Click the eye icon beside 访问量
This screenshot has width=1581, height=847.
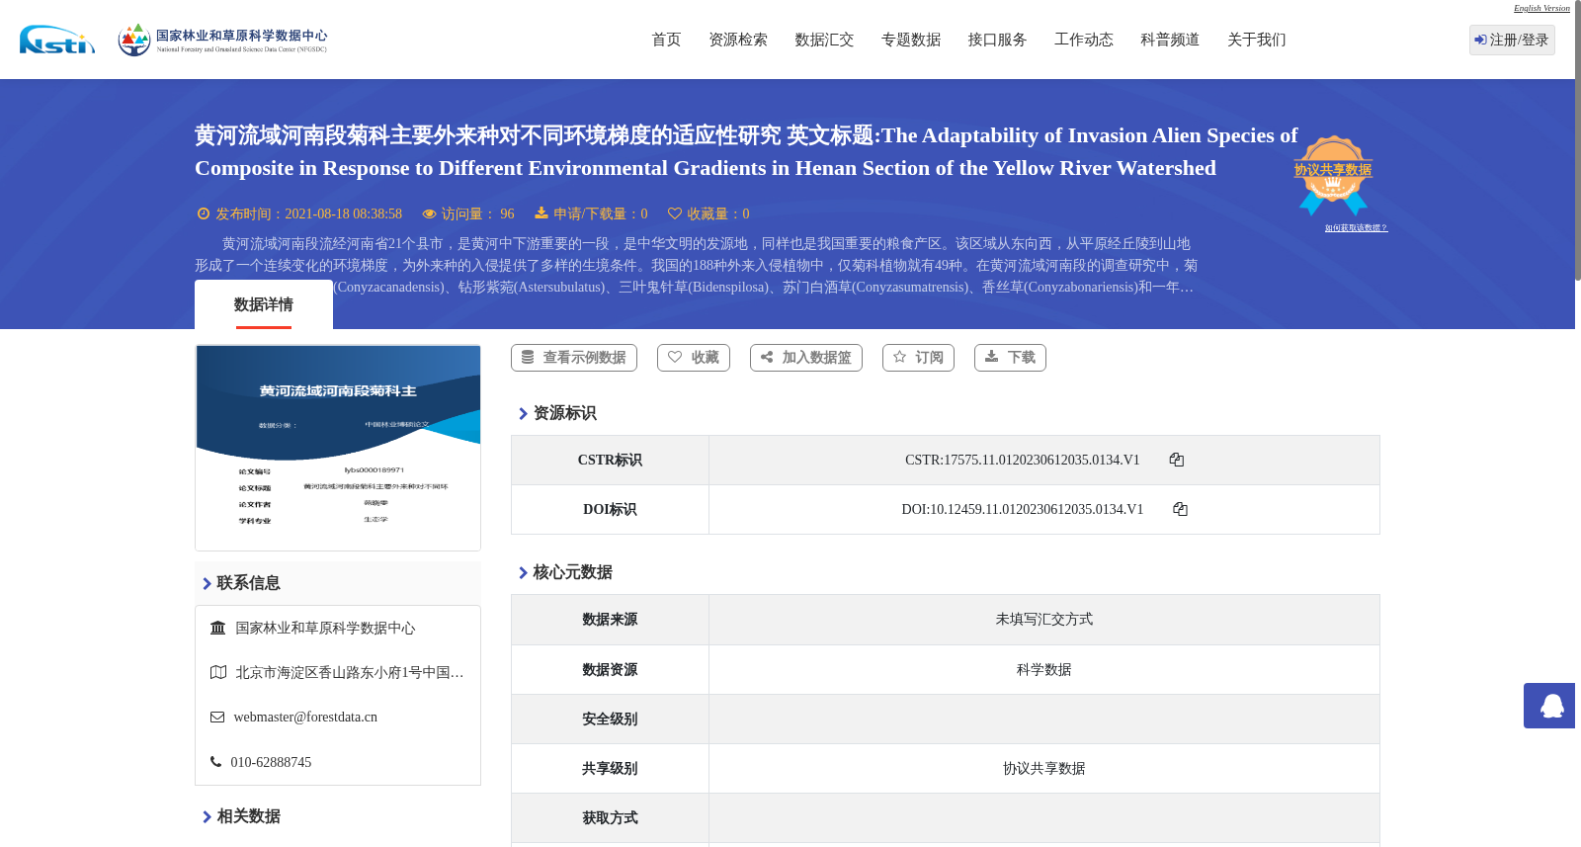click(429, 213)
